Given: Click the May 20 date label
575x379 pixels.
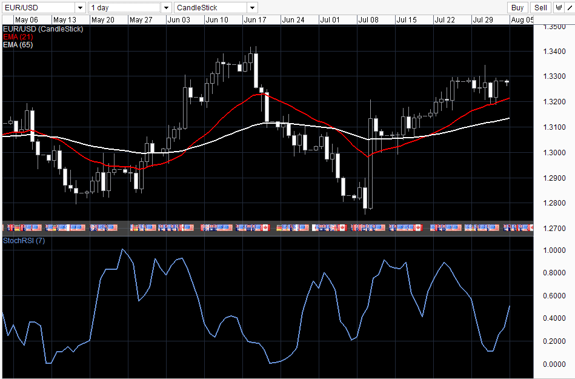Looking at the screenshot, I should pyautogui.click(x=102, y=20).
